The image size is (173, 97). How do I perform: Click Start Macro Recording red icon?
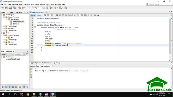tap(88, 15)
